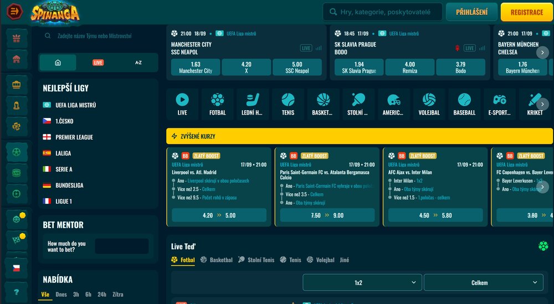The width and height of the screenshot is (554, 304).
Task: Switch to LIVE filter in sidebar
Action: [x=98, y=63]
